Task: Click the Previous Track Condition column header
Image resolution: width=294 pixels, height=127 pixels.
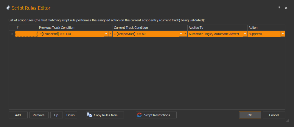Action: pos(75,28)
